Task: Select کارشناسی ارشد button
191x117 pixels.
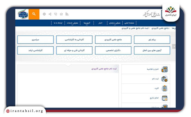Action: (x=35, y=50)
